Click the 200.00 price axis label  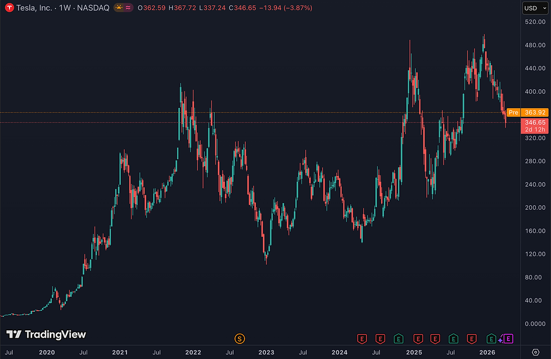[x=535, y=208]
